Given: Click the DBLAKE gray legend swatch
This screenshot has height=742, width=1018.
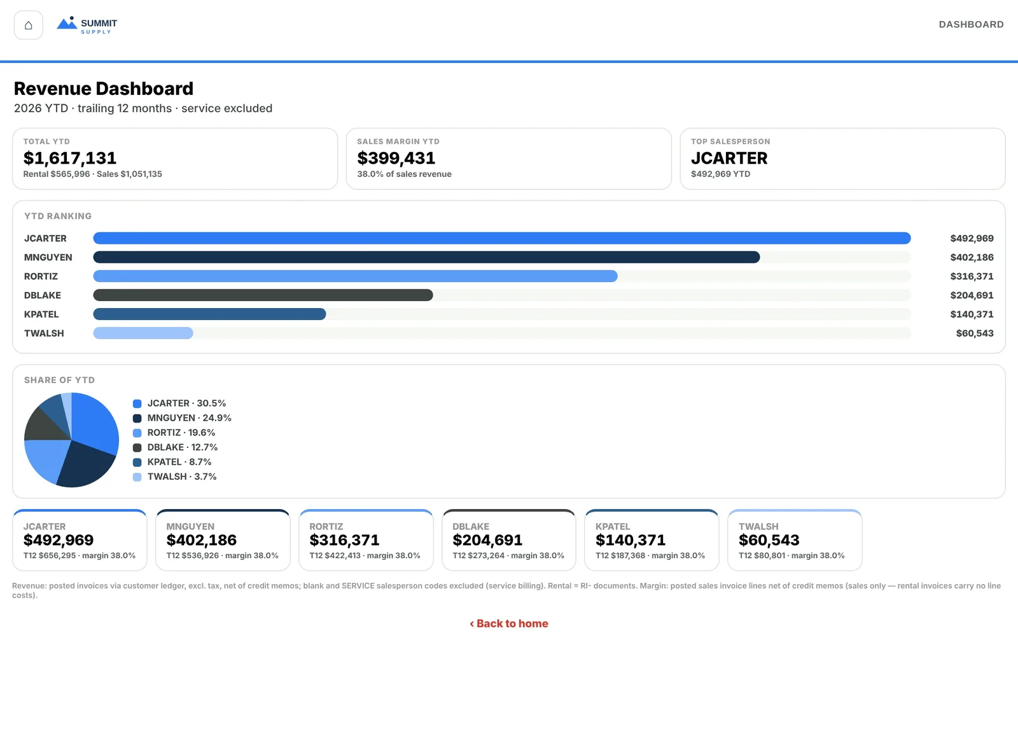Looking at the screenshot, I should click(x=137, y=447).
